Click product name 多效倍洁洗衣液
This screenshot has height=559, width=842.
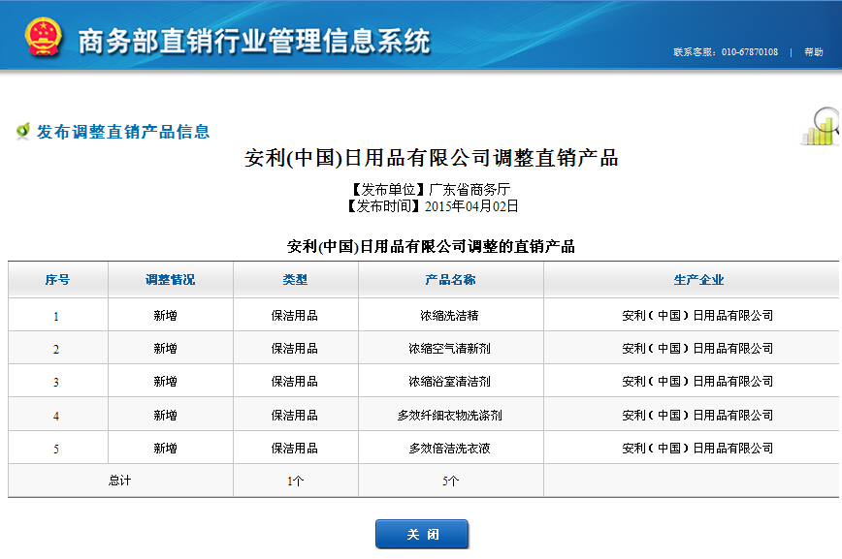pyautogui.click(x=449, y=449)
